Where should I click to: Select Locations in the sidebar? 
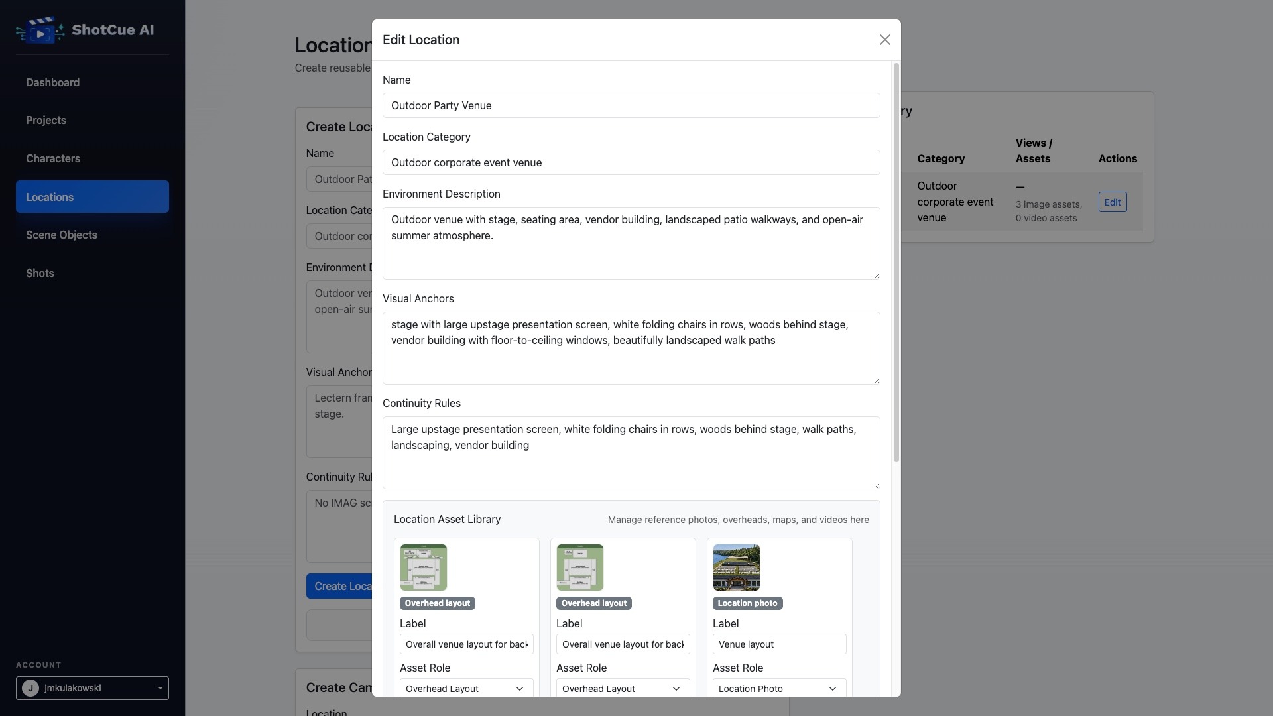[92, 197]
